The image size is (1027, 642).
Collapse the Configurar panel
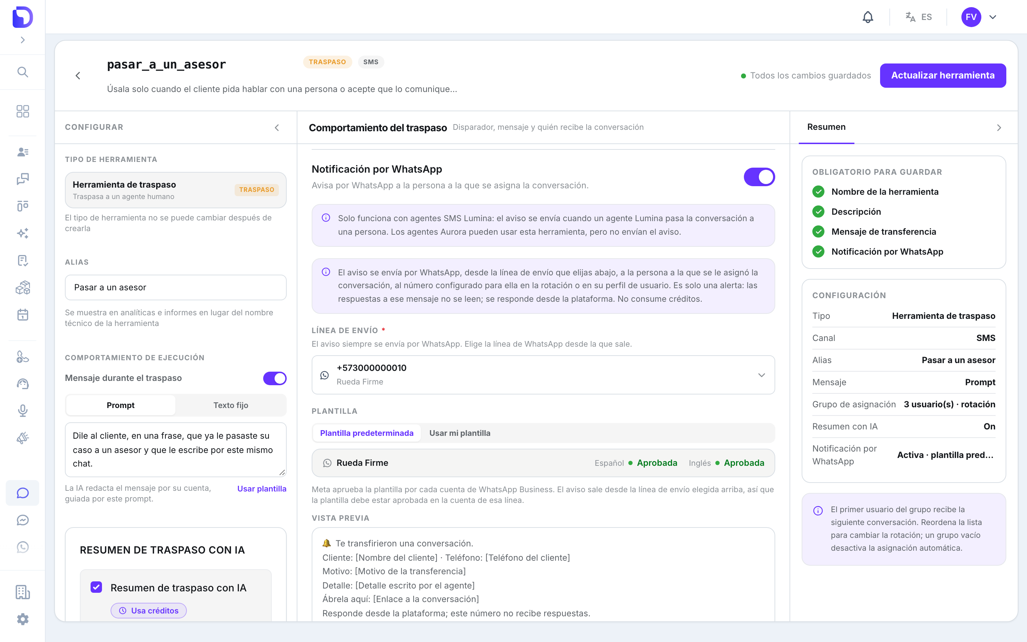[277, 128]
